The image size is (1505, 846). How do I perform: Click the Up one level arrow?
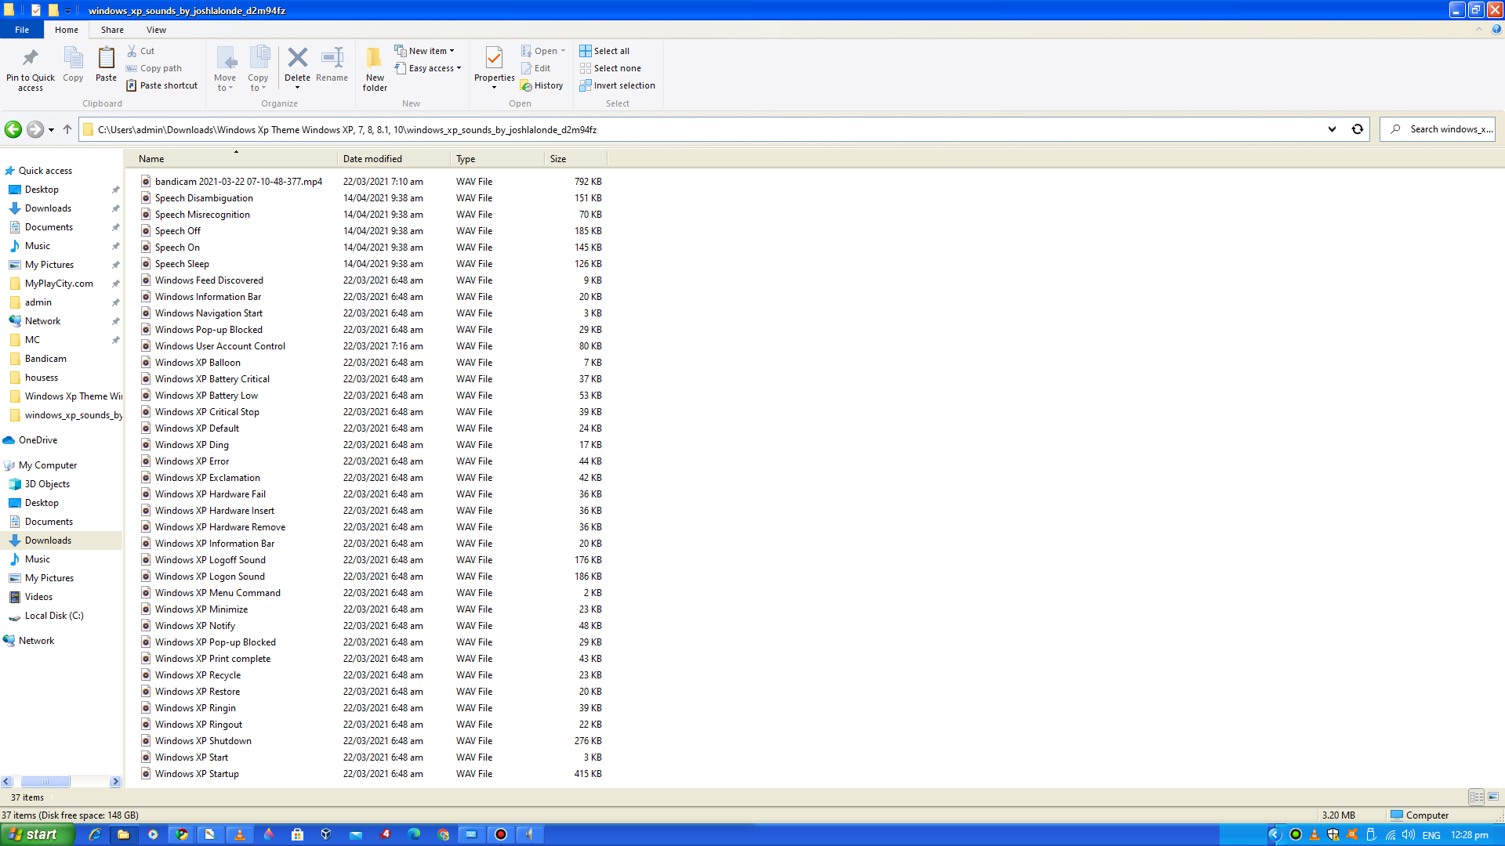pyautogui.click(x=67, y=129)
